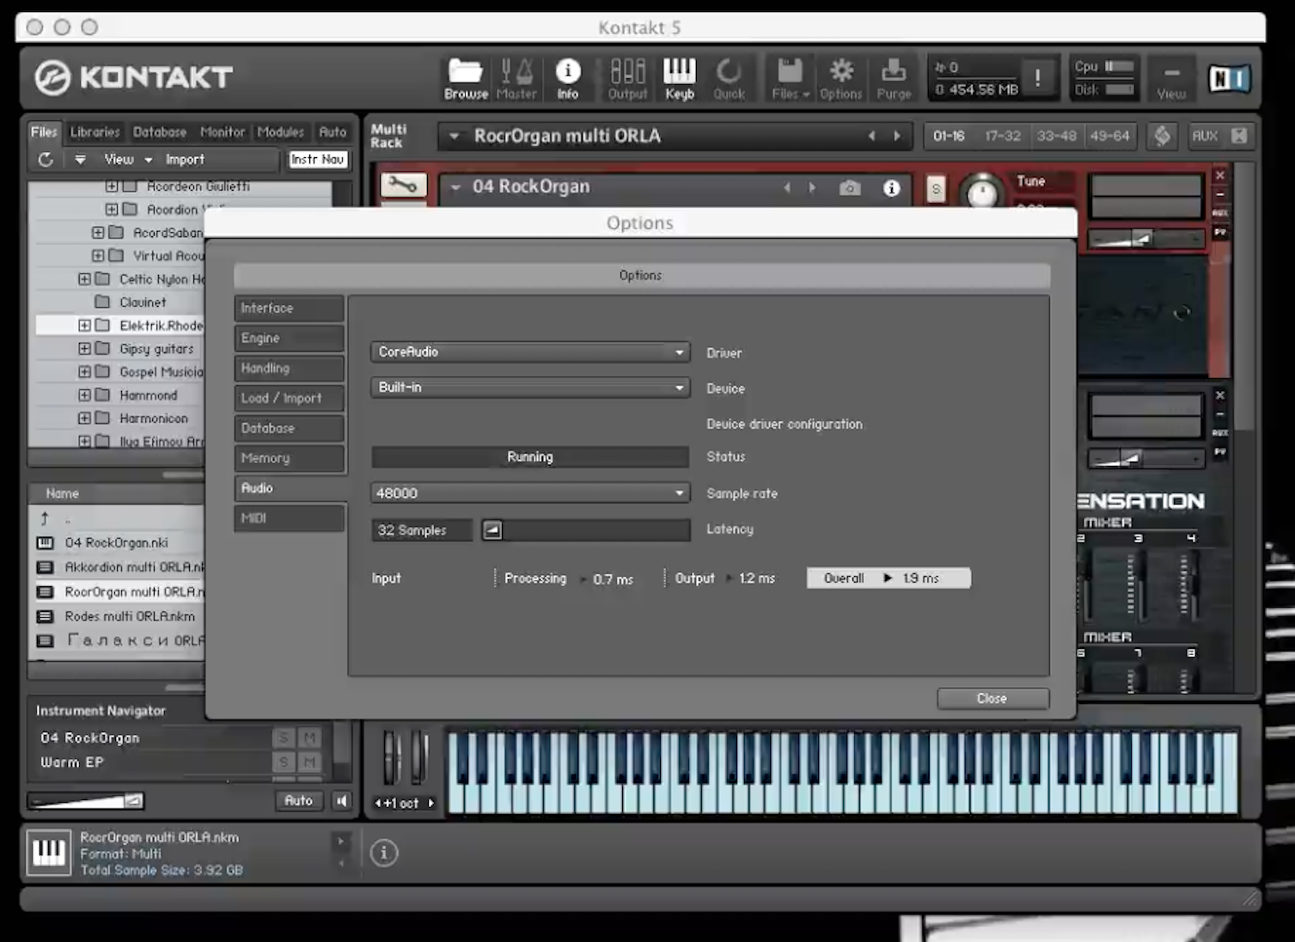
Task: Toggle the Keyb on-screen keyboard
Action: (679, 79)
